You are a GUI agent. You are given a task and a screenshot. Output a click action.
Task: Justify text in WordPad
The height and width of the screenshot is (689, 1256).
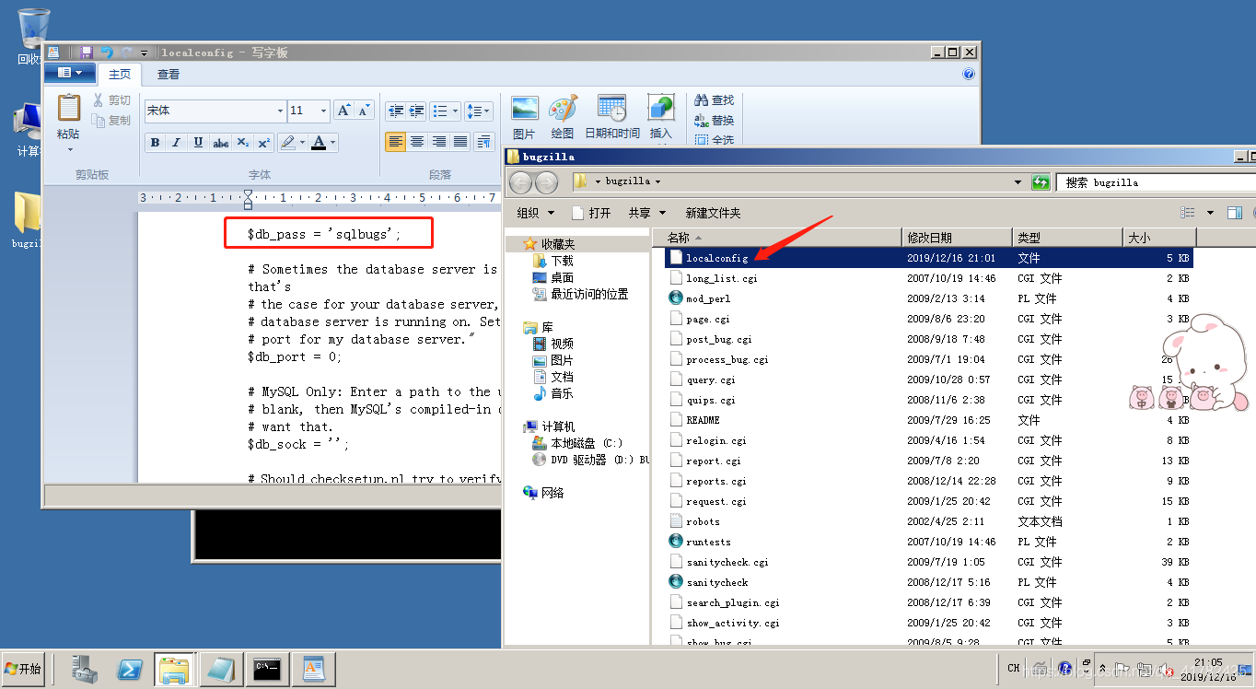pyautogui.click(x=460, y=142)
